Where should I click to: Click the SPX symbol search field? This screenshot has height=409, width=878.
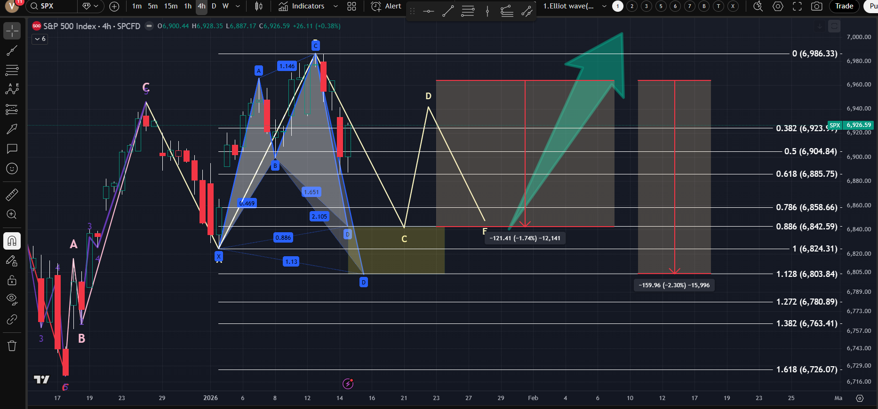pyautogui.click(x=51, y=6)
